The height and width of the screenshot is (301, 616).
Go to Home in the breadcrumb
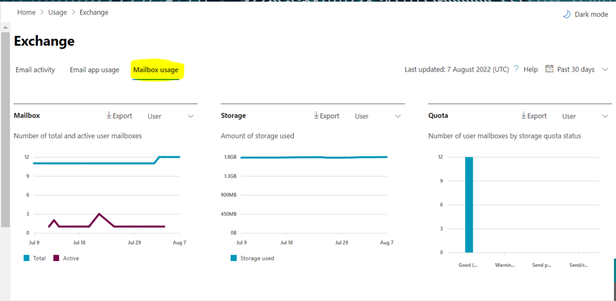[26, 12]
